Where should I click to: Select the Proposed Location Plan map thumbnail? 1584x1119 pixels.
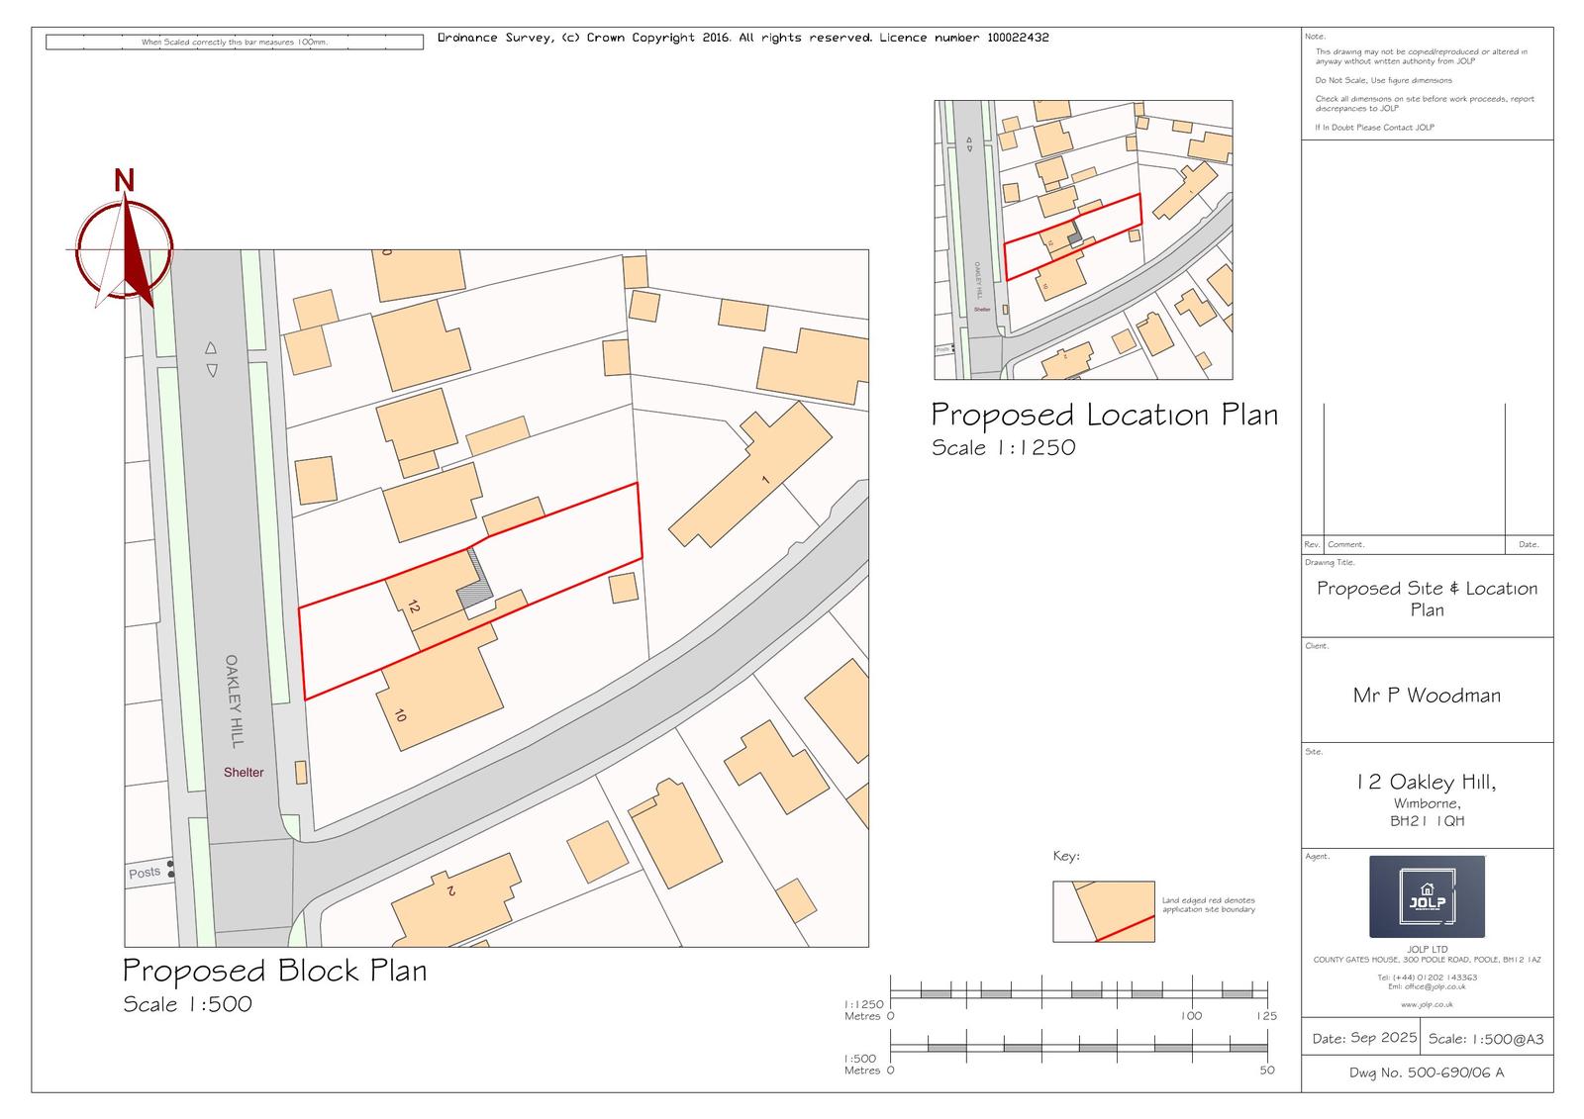point(1083,239)
